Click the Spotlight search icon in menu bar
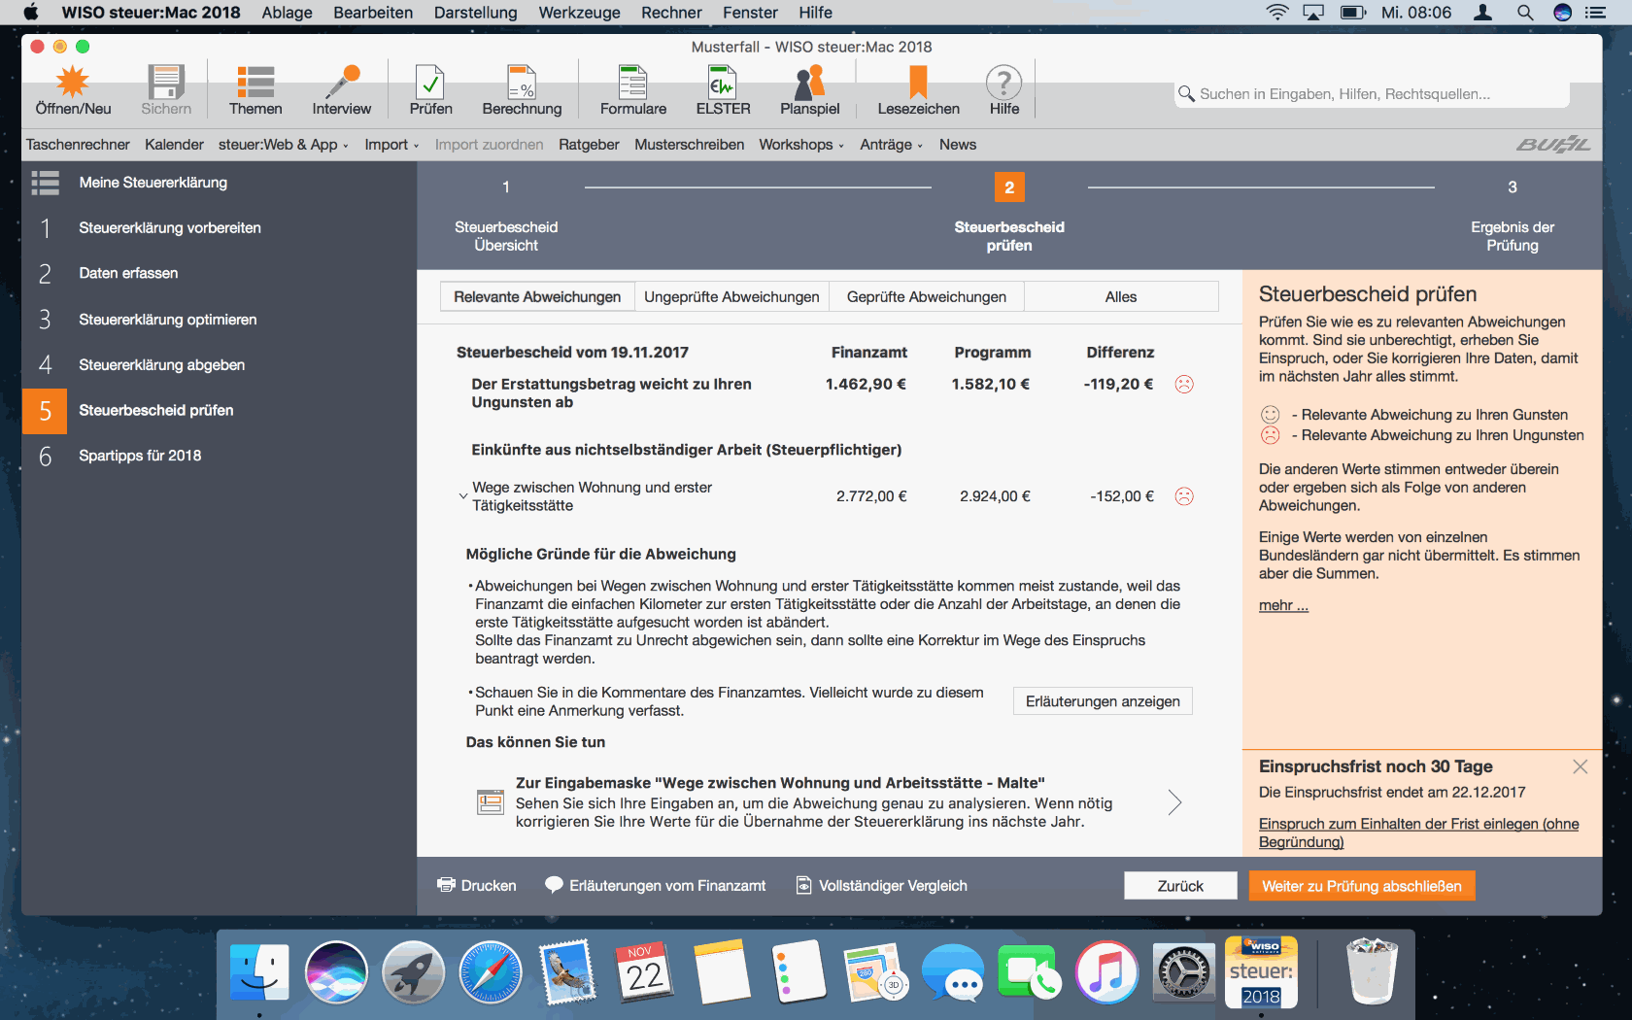The image size is (1632, 1020). tap(1525, 13)
